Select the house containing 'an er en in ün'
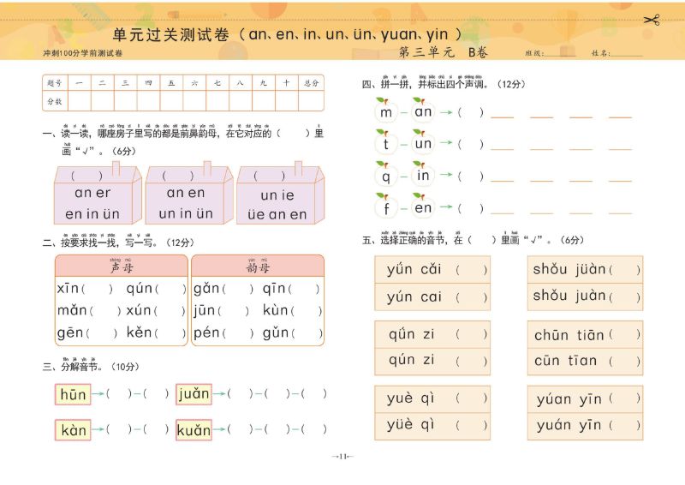 (x=98, y=195)
